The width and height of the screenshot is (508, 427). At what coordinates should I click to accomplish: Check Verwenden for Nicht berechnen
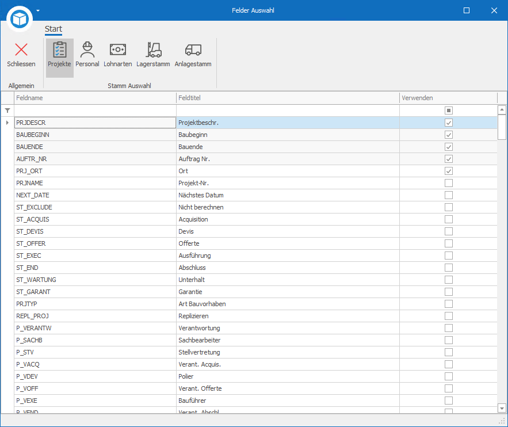[449, 207]
